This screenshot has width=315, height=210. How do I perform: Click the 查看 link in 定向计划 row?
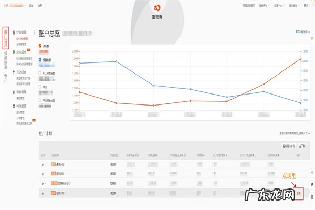[x=299, y=193]
